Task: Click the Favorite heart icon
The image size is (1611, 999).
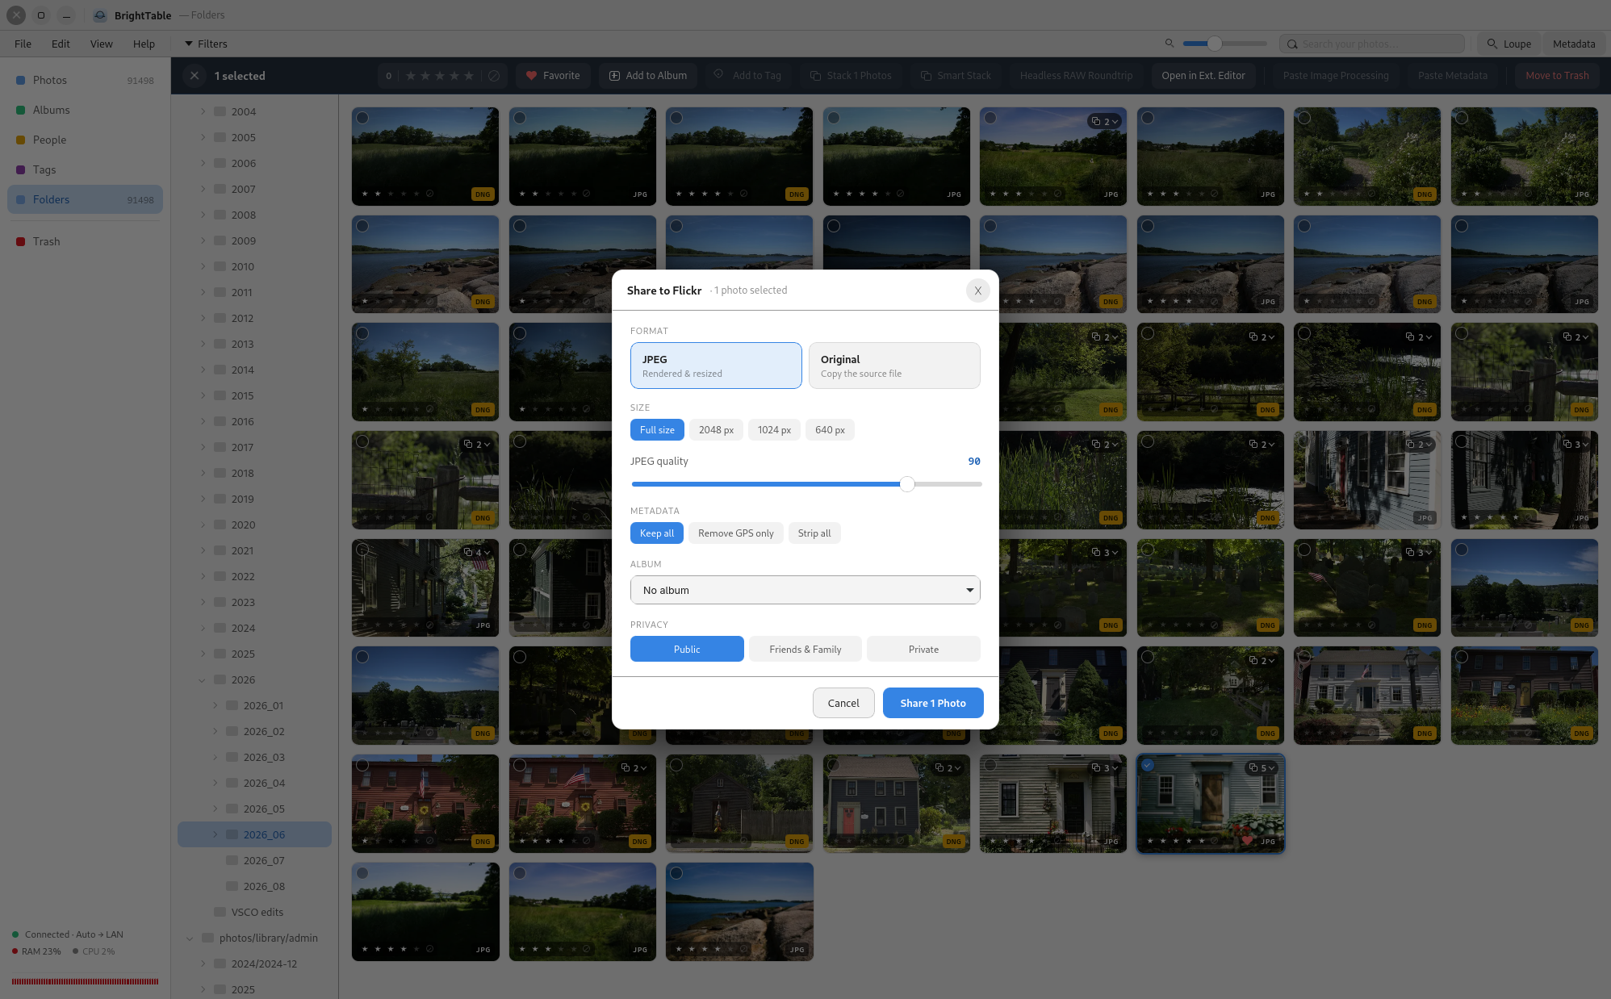Action: pyautogui.click(x=531, y=76)
